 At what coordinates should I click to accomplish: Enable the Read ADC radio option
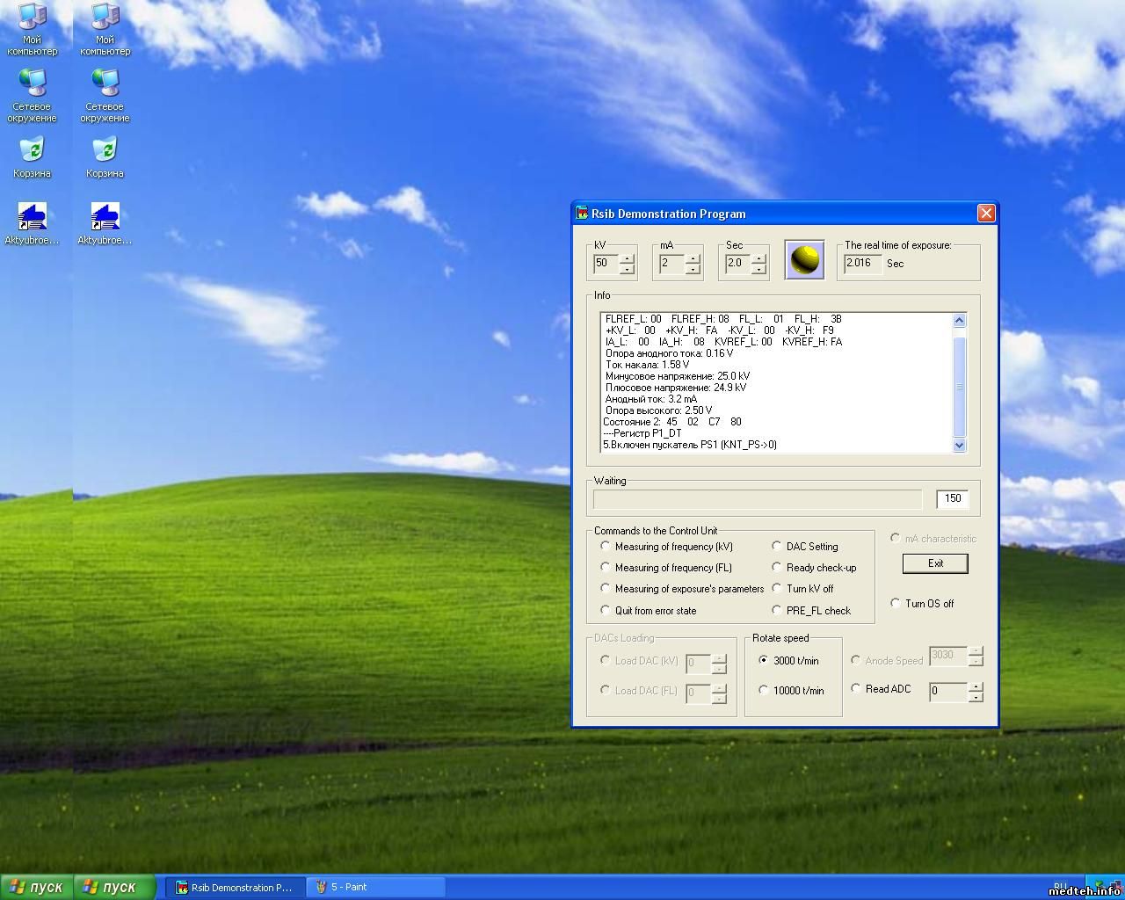(x=856, y=689)
